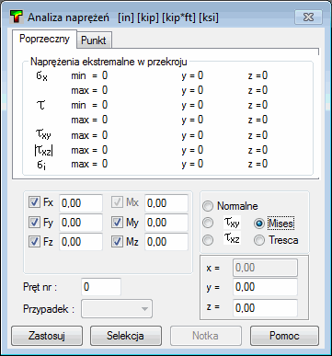Close the Analiza naprężeń dialog
332x356 pixels.
[308, 17]
